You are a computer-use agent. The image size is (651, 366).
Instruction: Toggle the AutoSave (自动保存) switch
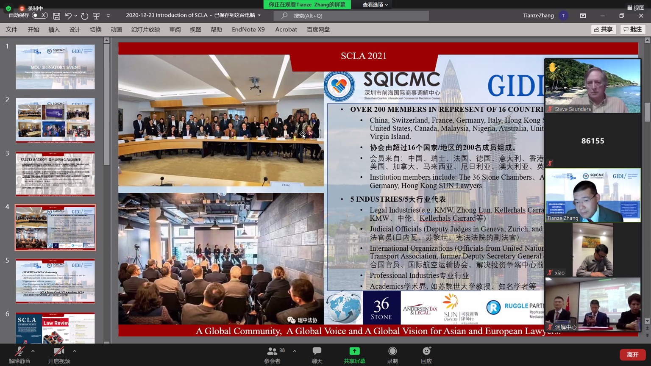[x=39, y=15]
